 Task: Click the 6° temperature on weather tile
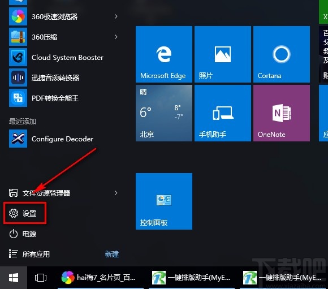(145, 112)
